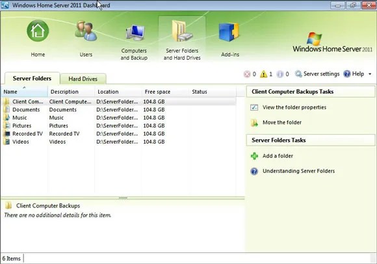Click the Windows Home Server 2011 logo
Screen dimensions: 377x264
point(332,42)
